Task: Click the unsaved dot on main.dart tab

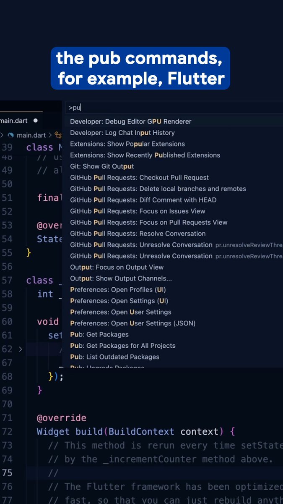Action: pyautogui.click(x=35, y=121)
